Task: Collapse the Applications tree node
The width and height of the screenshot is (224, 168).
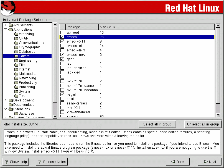Action: click(5, 30)
